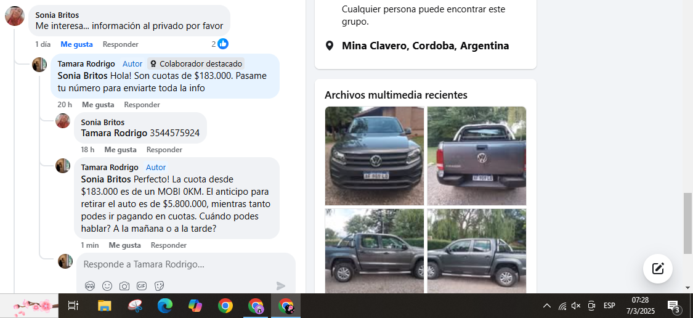Reply to Sonia's phone number comment
Viewport: 693px width, 318px height.
(164, 150)
